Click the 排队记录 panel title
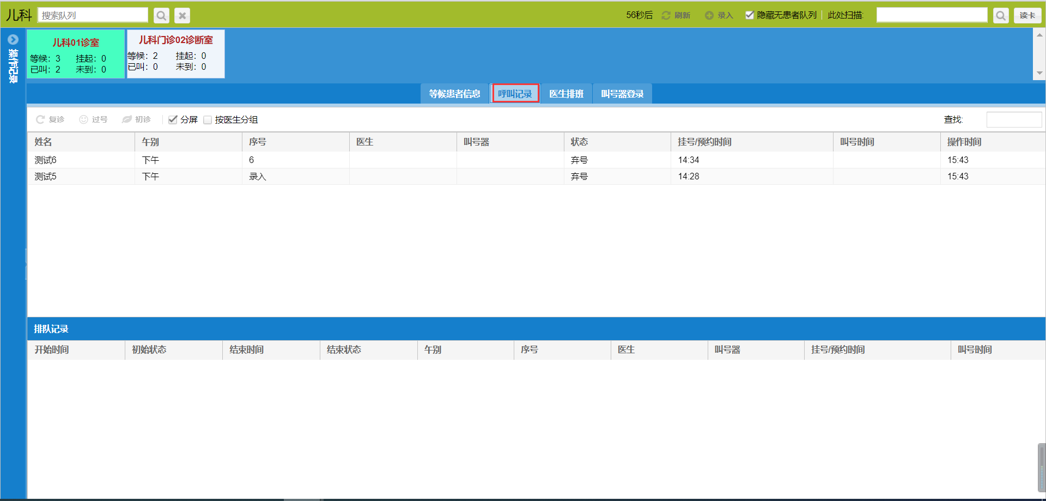The width and height of the screenshot is (1046, 501). click(51, 329)
